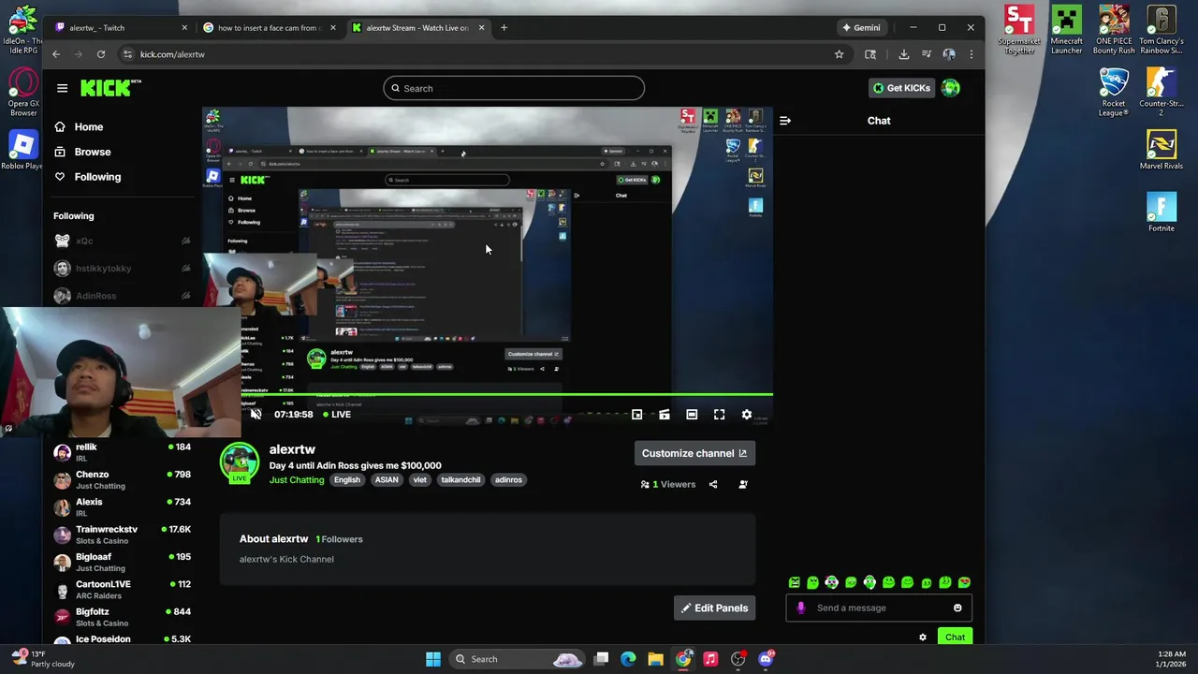Click the Send a message chat input

pyautogui.click(x=879, y=608)
